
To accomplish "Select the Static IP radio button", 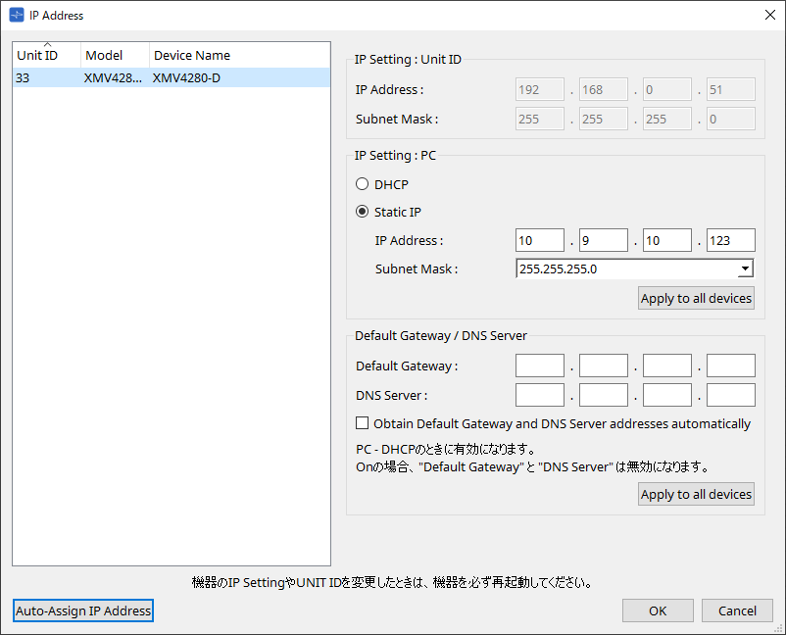I will (x=363, y=212).
